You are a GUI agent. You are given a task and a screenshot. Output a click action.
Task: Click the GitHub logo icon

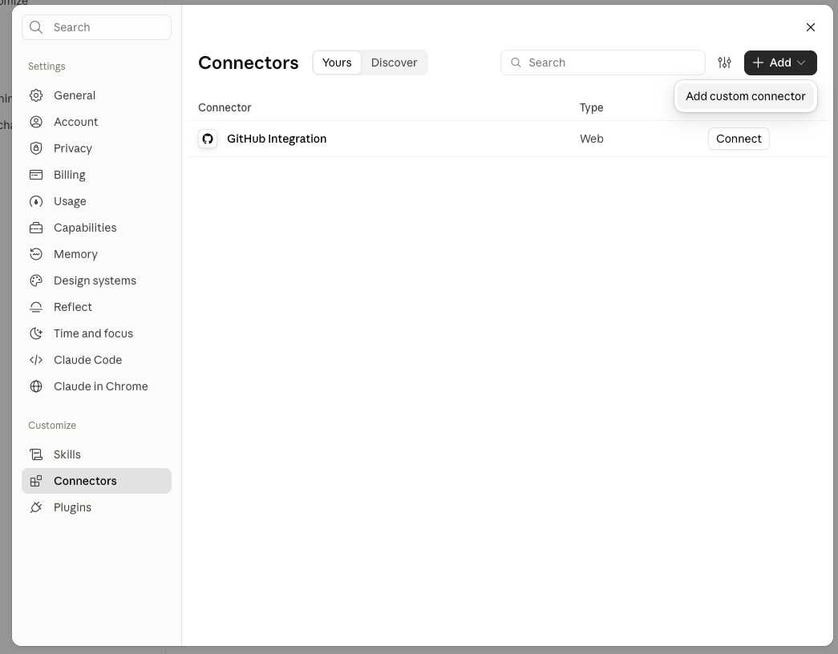click(208, 139)
